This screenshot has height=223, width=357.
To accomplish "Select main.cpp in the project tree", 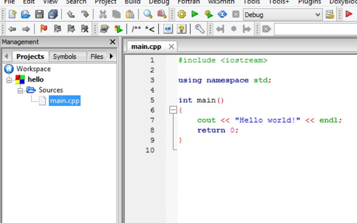I will 64,101.
